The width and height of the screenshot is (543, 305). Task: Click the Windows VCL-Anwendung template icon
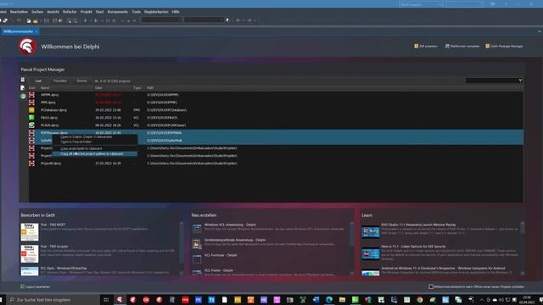pos(197,228)
